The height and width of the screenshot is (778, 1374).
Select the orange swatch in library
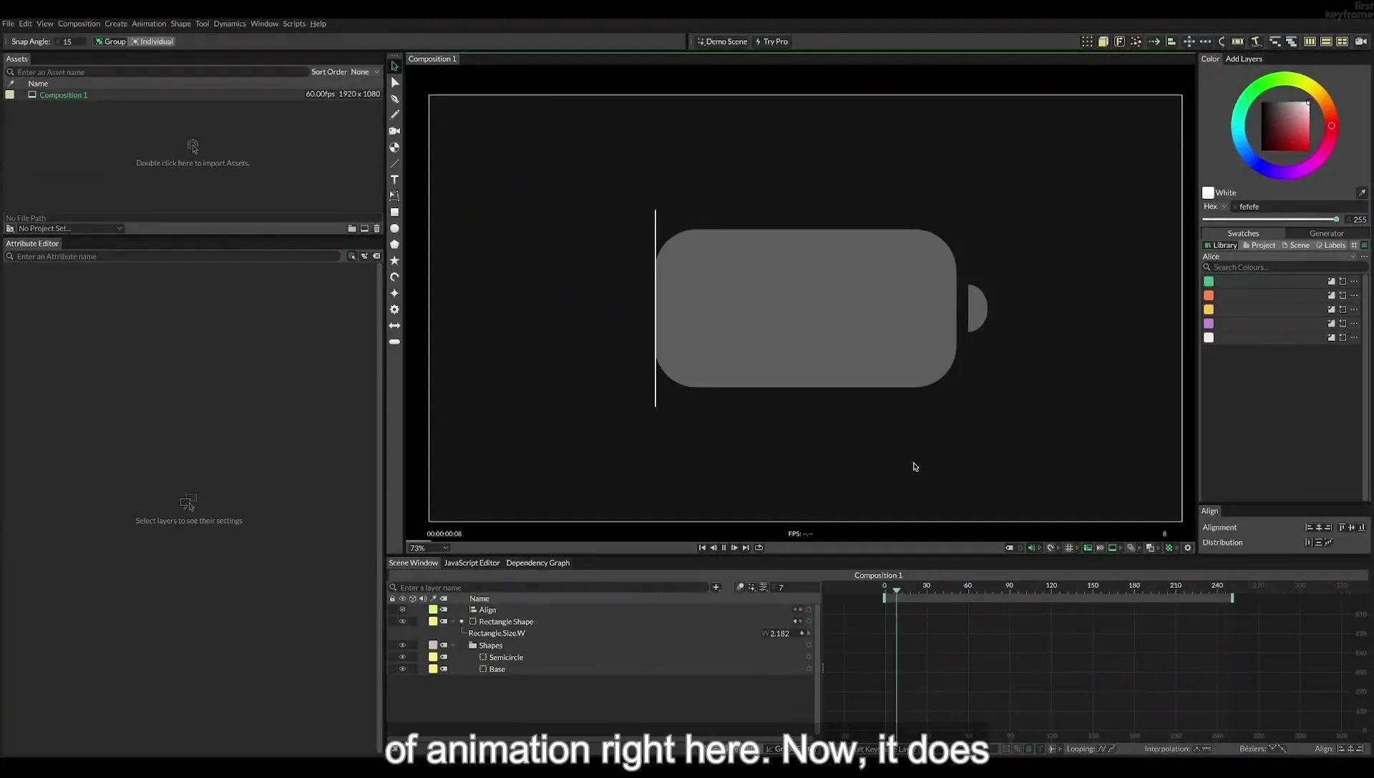tap(1209, 295)
